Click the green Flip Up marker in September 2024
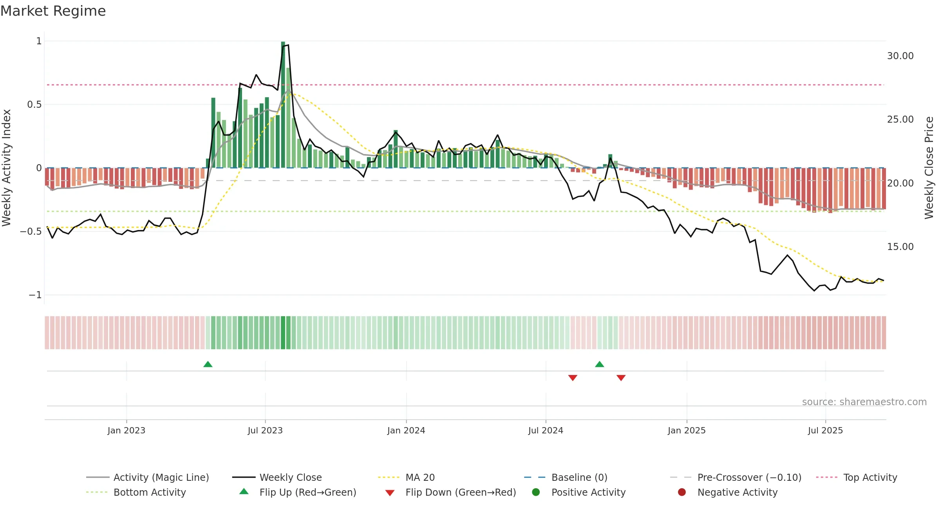 coord(600,364)
